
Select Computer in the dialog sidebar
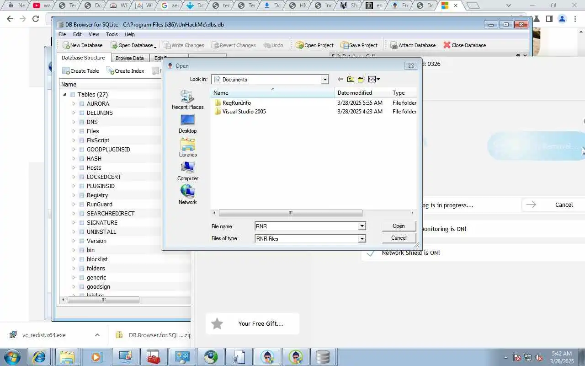coord(187,171)
